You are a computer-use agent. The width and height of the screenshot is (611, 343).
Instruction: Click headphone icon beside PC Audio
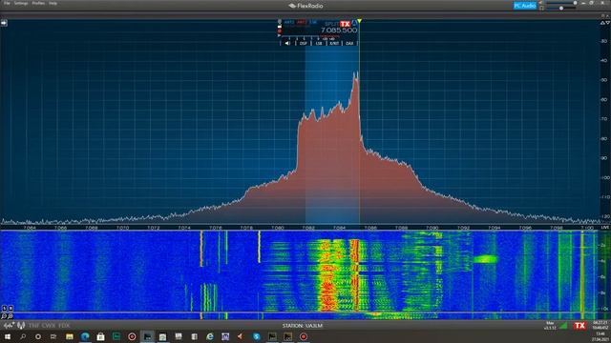(541, 9)
